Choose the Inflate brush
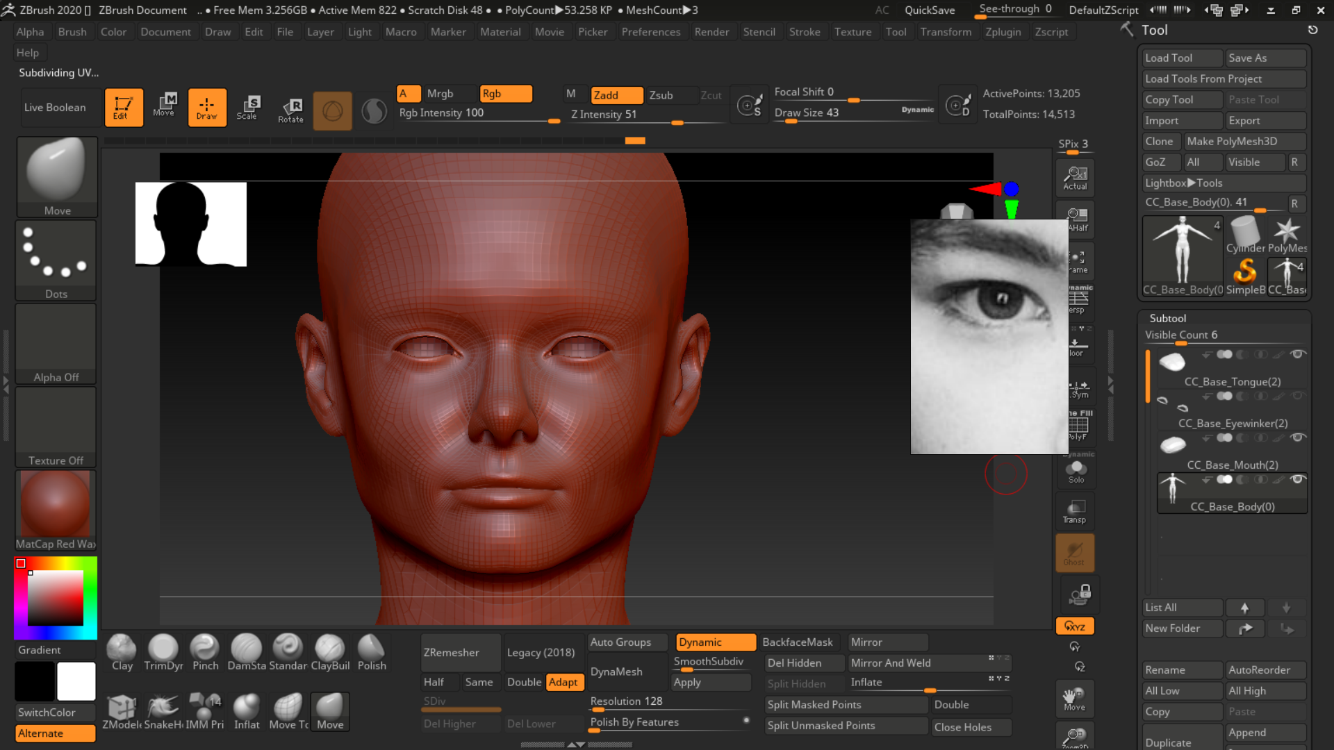The image size is (1334, 750). point(247,712)
